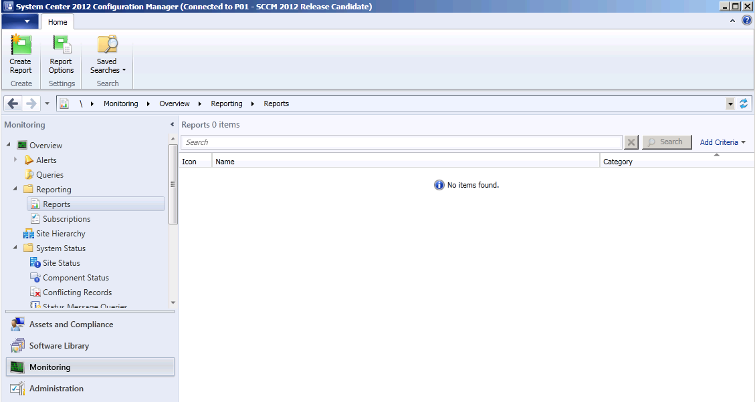Open the address bar dropdown

pos(730,104)
